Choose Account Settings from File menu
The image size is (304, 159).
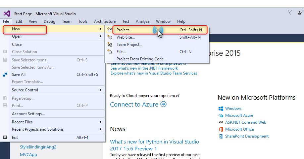tap(28, 114)
